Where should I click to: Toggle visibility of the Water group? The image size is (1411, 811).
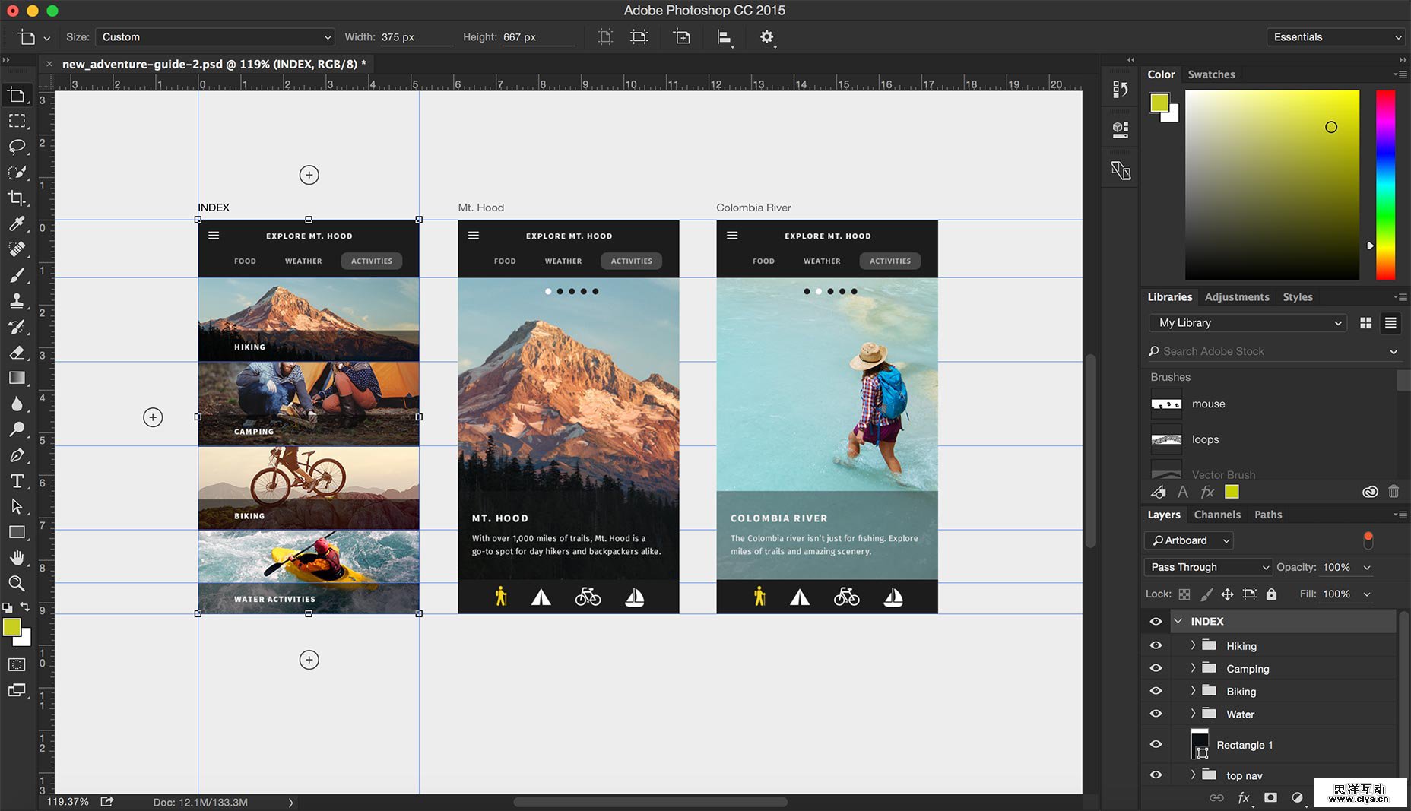coord(1156,714)
